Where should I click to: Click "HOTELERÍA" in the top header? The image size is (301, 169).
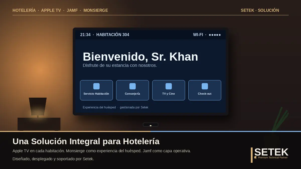pyautogui.click(x=24, y=10)
